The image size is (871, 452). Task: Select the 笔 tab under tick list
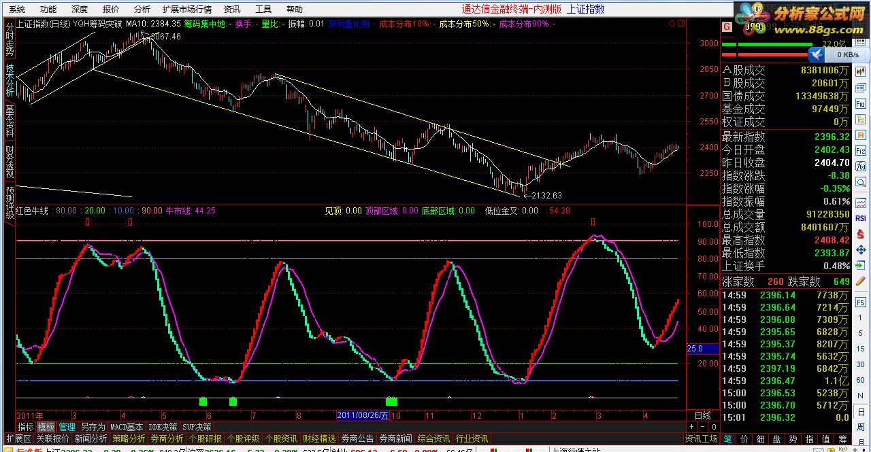728,439
